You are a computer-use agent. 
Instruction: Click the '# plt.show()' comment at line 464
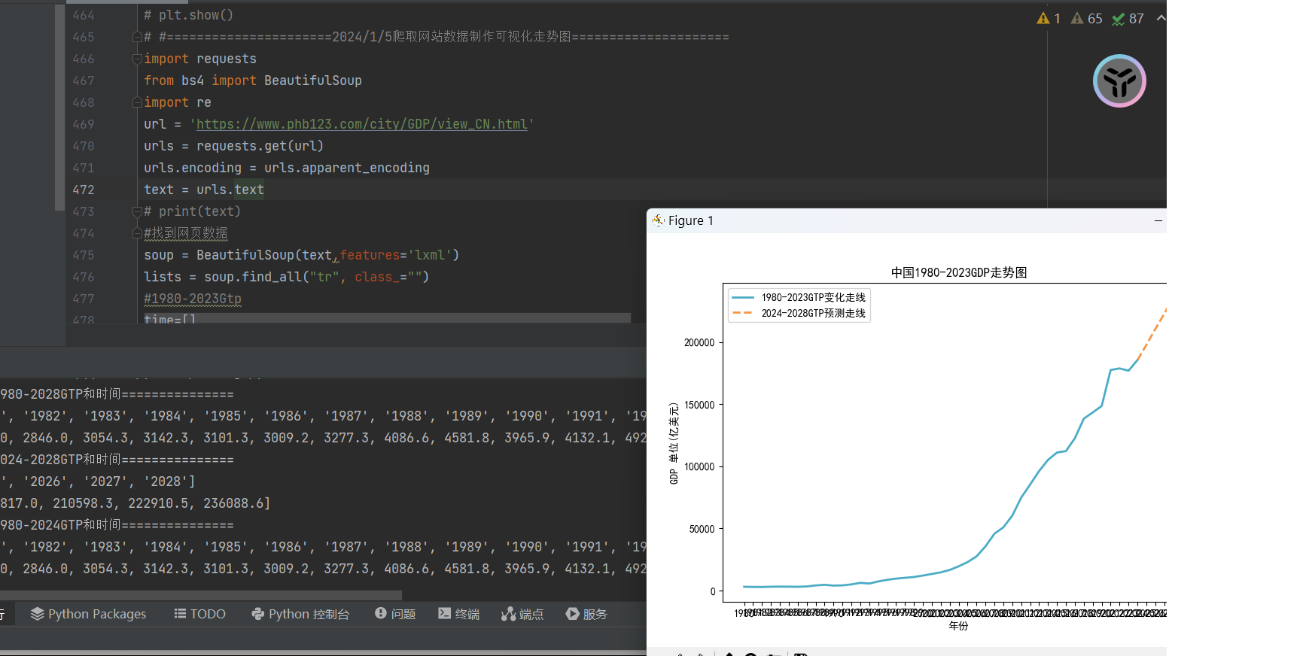pos(188,15)
